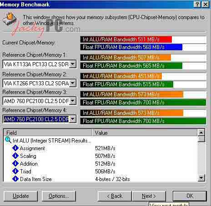The width and height of the screenshot is (211, 206).
Task: Click the memory chip icon in header
Action: tap(10, 19)
